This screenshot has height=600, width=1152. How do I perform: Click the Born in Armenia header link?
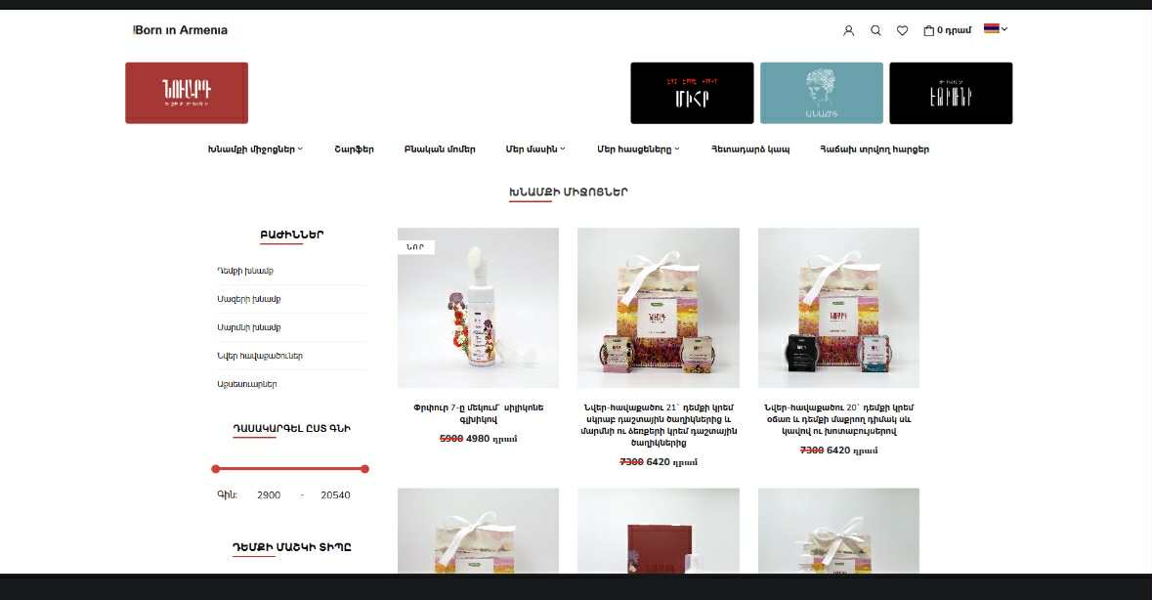point(181,30)
